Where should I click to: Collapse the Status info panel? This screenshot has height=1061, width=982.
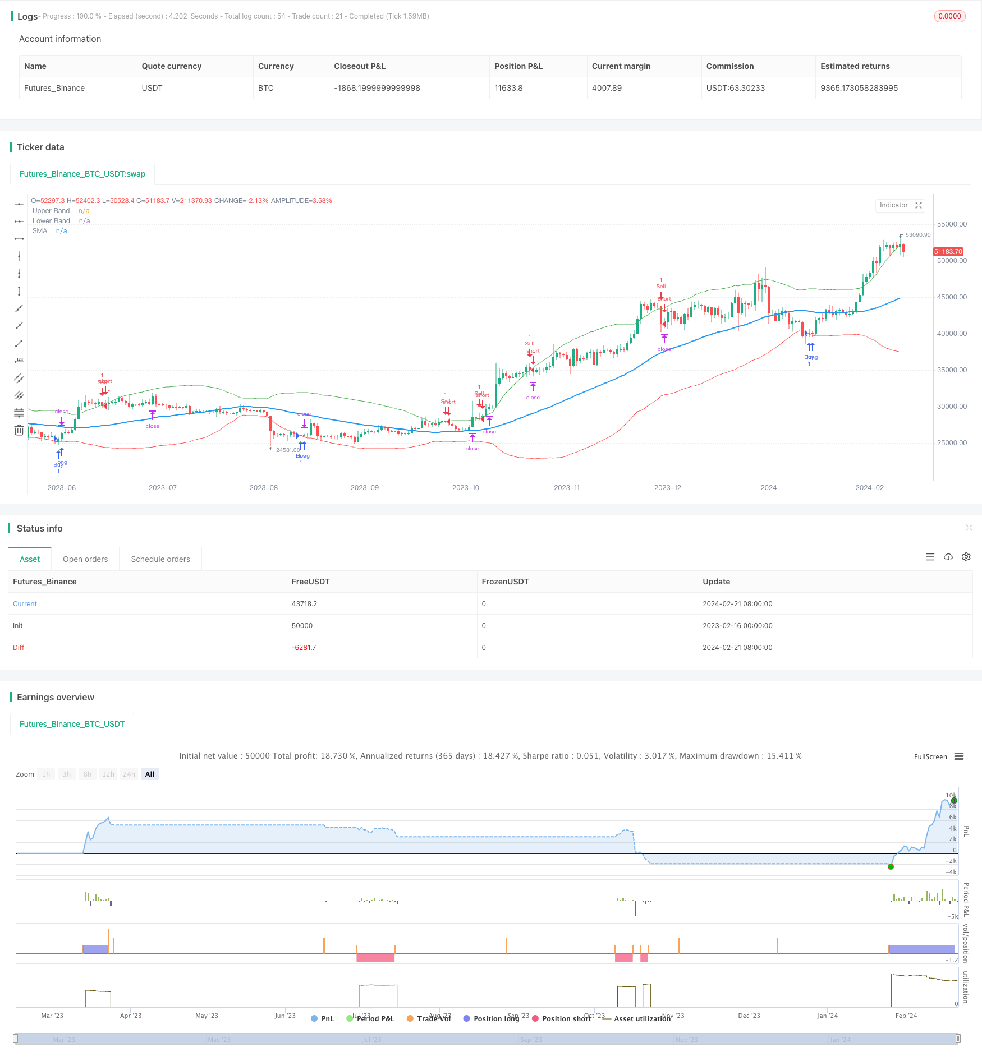[x=969, y=528]
